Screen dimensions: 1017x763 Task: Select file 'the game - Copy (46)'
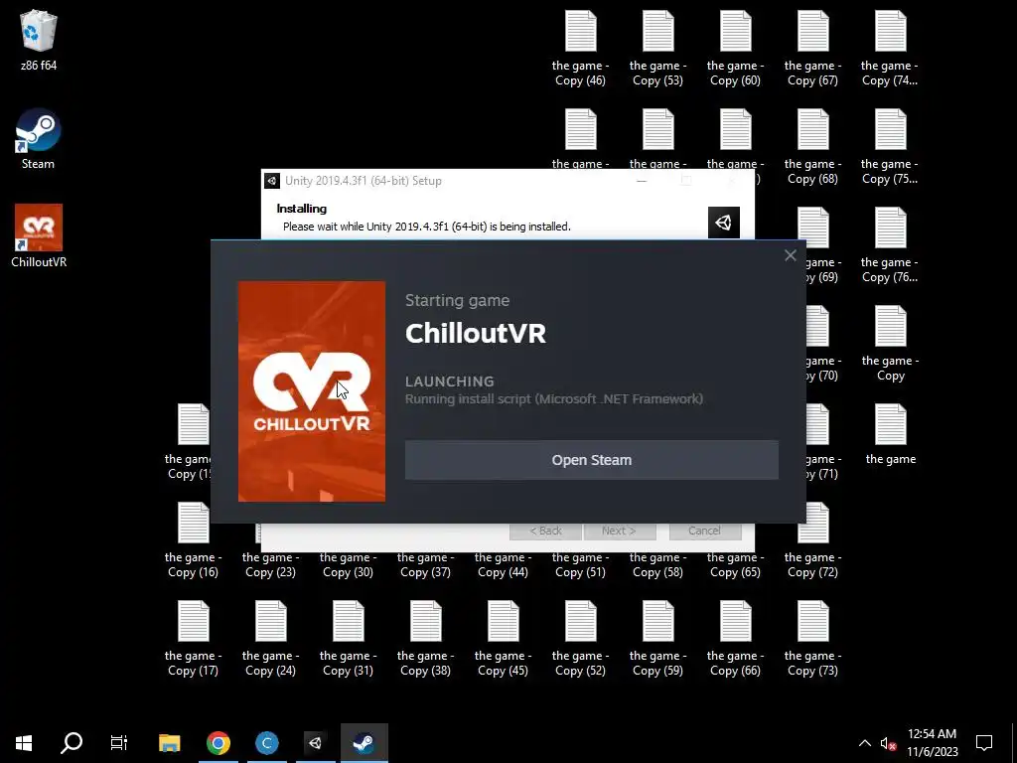pos(580,48)
